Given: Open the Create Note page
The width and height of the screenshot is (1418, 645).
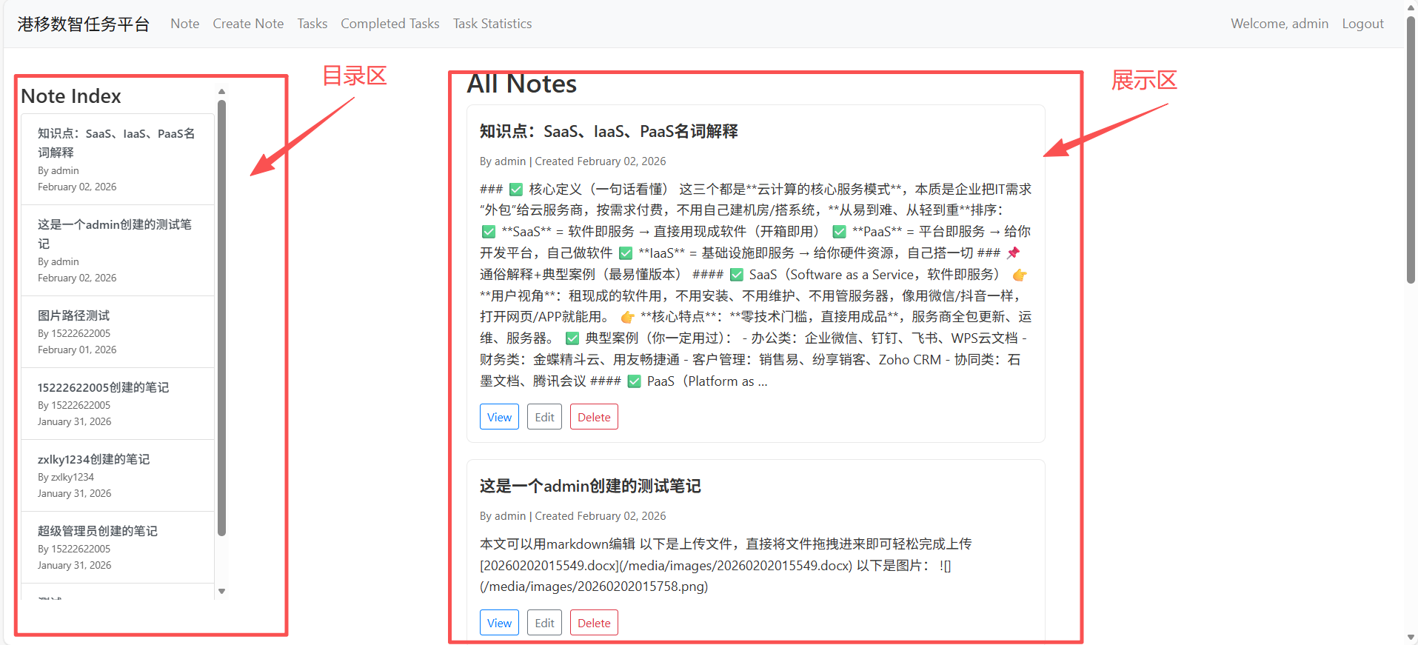Looking at the screenshot, I should coord(248,24).
